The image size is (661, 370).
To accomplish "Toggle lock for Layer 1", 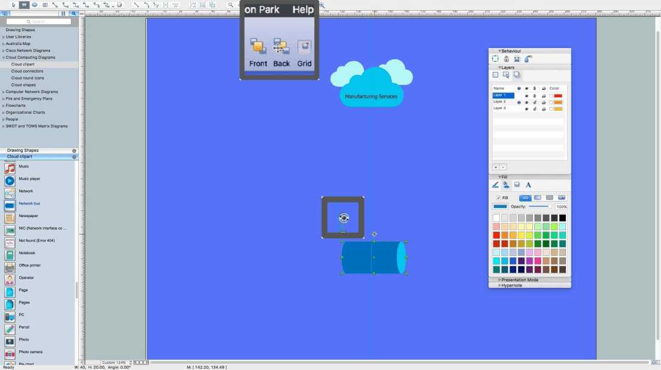I will click(x=535, y=96).
